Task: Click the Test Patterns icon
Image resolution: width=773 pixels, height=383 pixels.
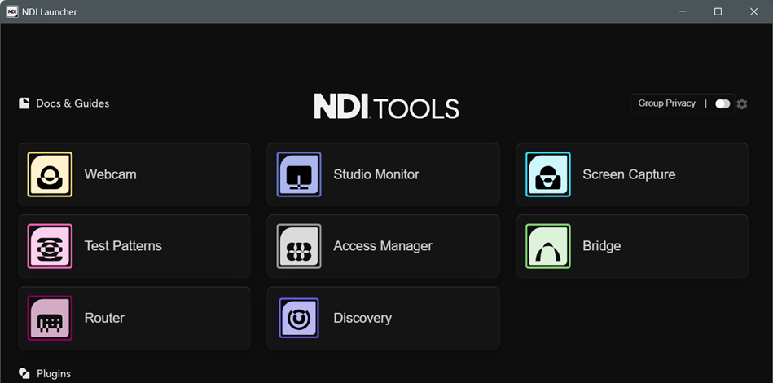Action: [x=50, y=246]
